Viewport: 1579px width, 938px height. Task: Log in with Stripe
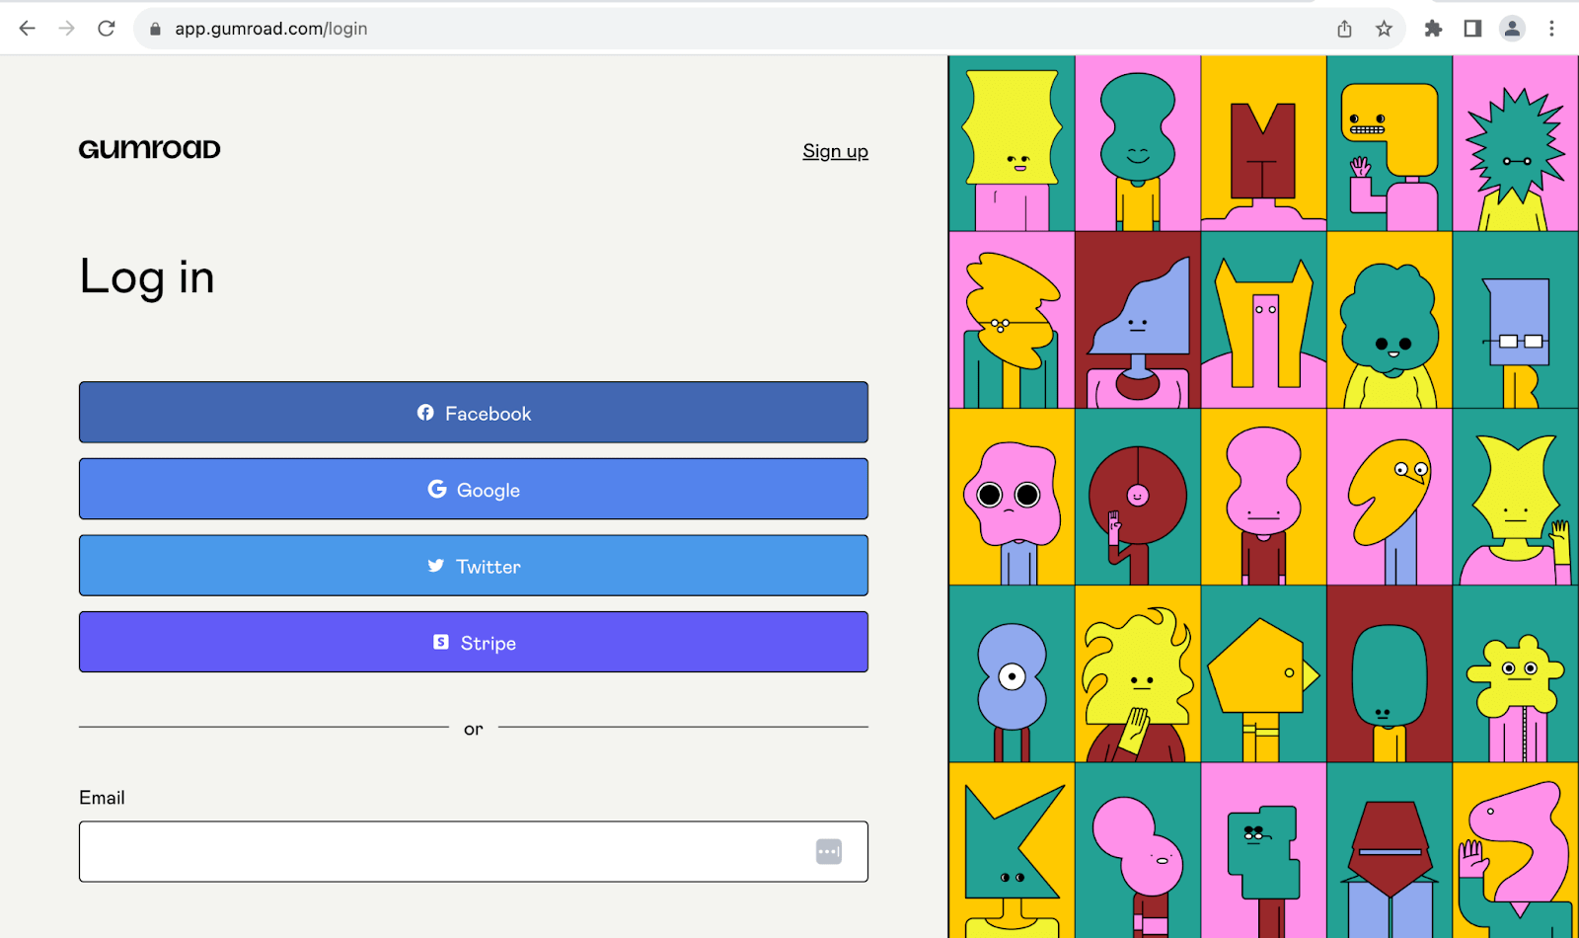click(474, 642)
